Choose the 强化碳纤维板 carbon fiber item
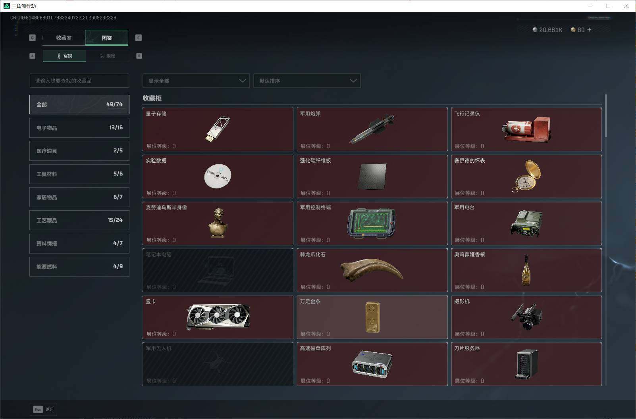The height and width of the screenshot is (419, 636). pos(372,176)
